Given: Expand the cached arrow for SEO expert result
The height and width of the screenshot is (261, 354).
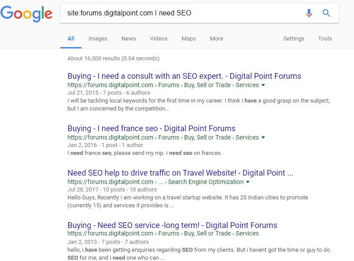Looking at the screenshot, I should click(263, 85).
